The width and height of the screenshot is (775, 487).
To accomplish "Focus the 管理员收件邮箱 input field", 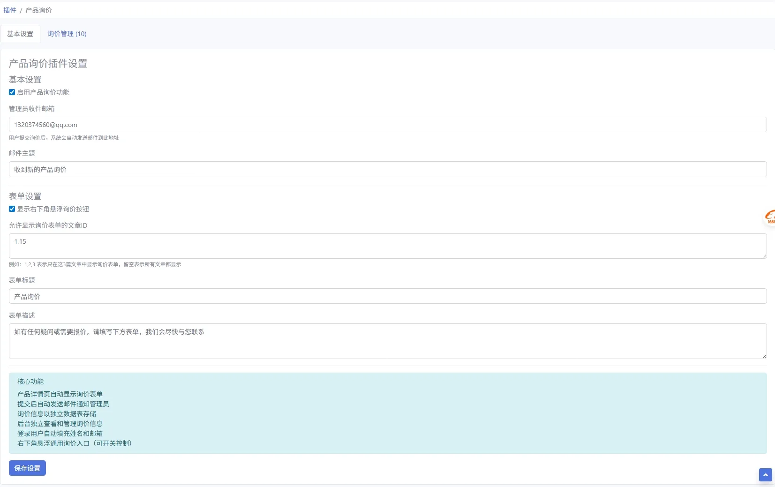I will tap(388, 125).
